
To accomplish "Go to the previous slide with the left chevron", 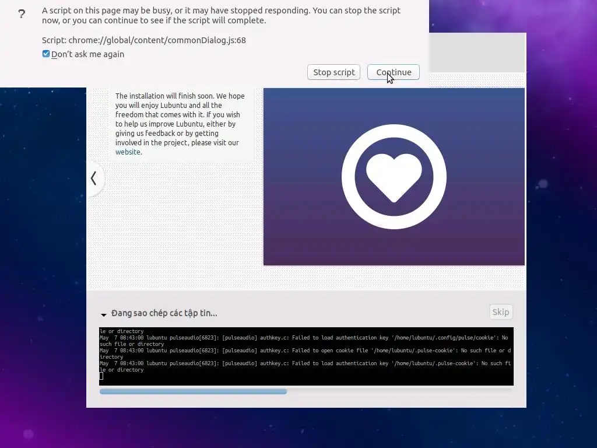I will coord(94,178).
